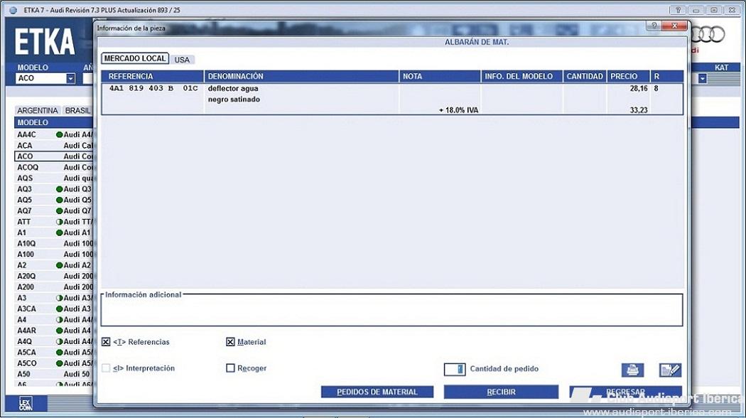Screen dimensions: 746x418
Task: Click the edit note pencil icon
Action: 669,370
